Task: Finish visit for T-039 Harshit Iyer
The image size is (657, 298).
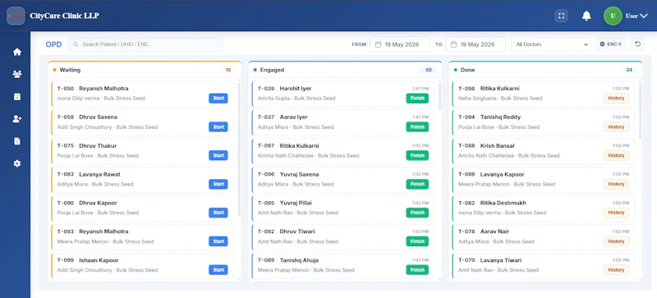Action: 417,99
